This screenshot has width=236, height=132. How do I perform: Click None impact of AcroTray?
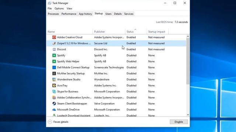click(151, 85)
